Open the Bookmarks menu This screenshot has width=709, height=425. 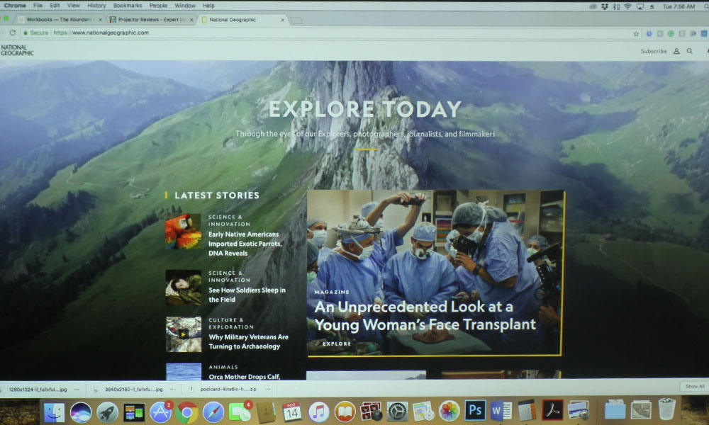pos(128,6)
